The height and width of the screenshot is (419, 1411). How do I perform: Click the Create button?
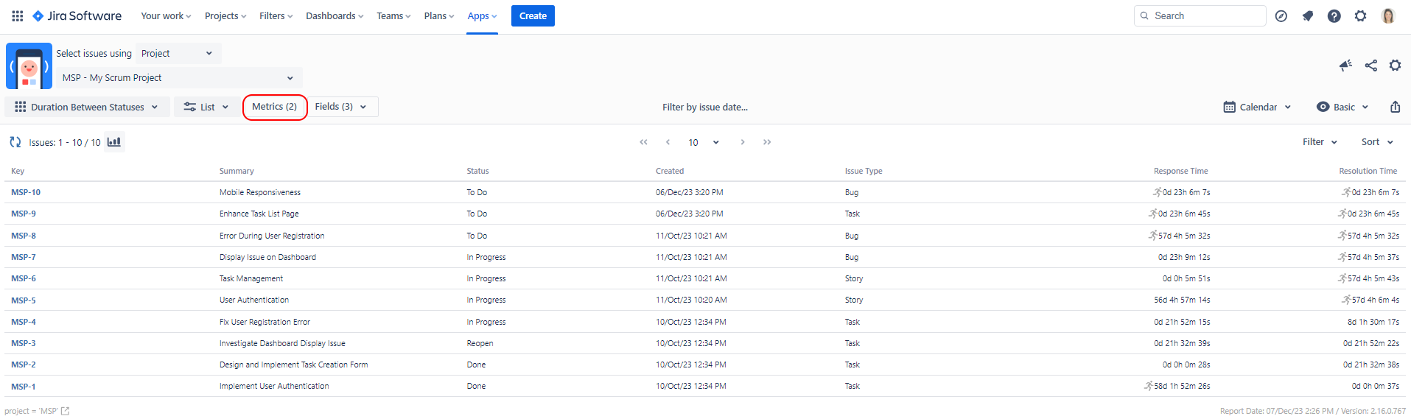pos(533,15)
